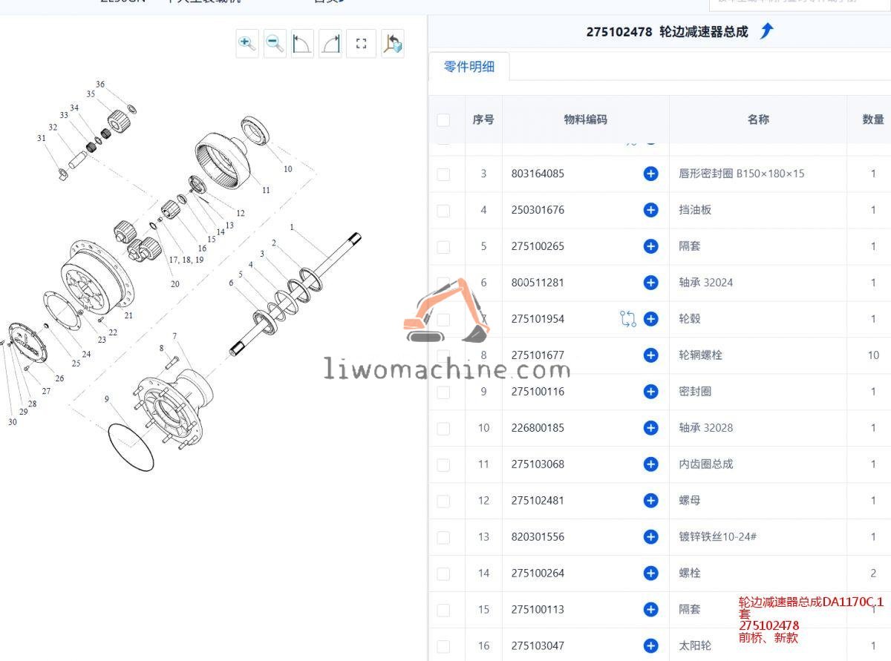891x661 pixels.
Task: Select part name 轮毂
Action: (x=690, y=319)
